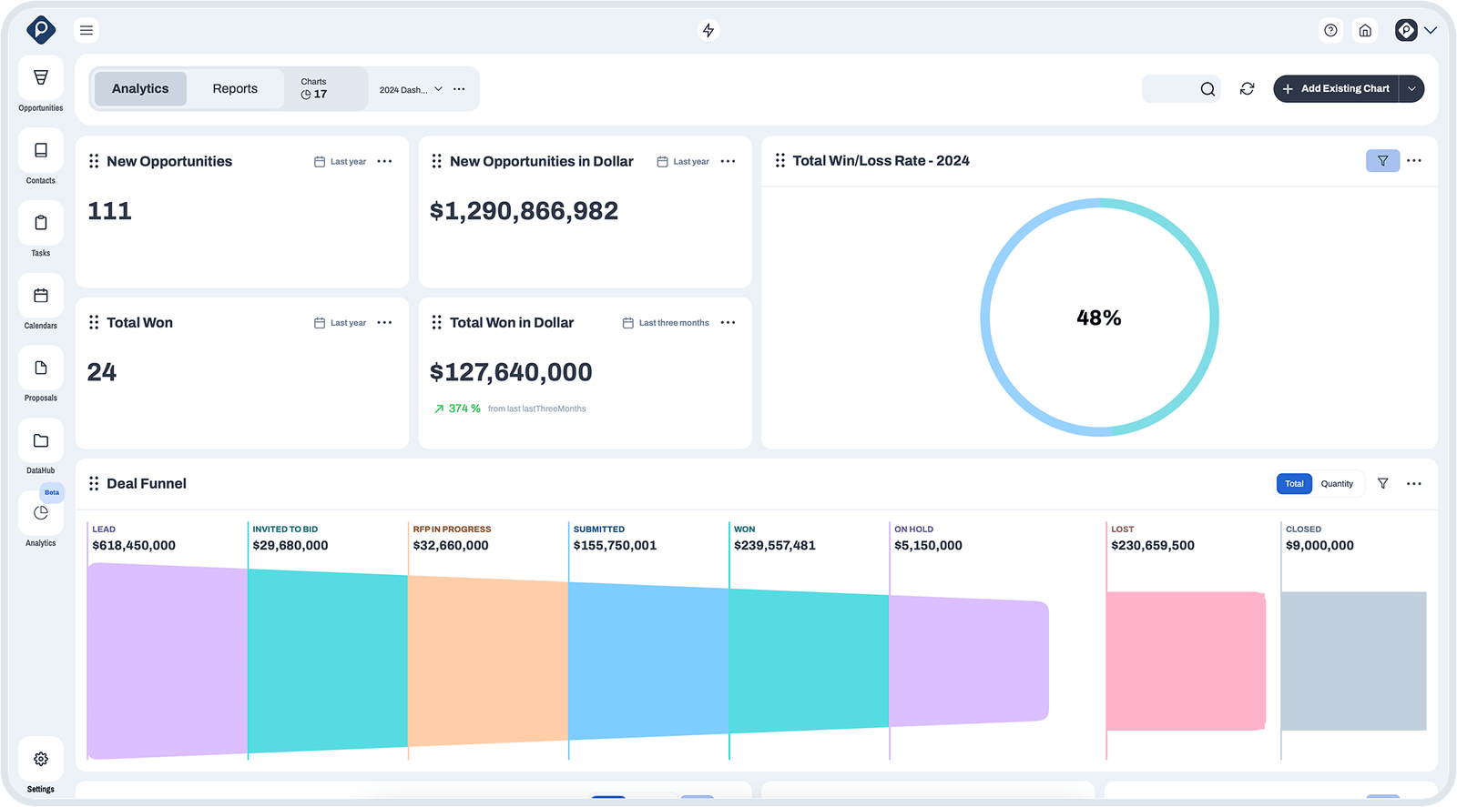Viewport: 1457px width, 807px height.
Task: Open the Tasks clipboard icon
Action: (41, 223)
